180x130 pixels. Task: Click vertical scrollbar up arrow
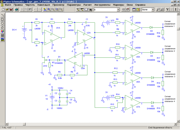178,14
